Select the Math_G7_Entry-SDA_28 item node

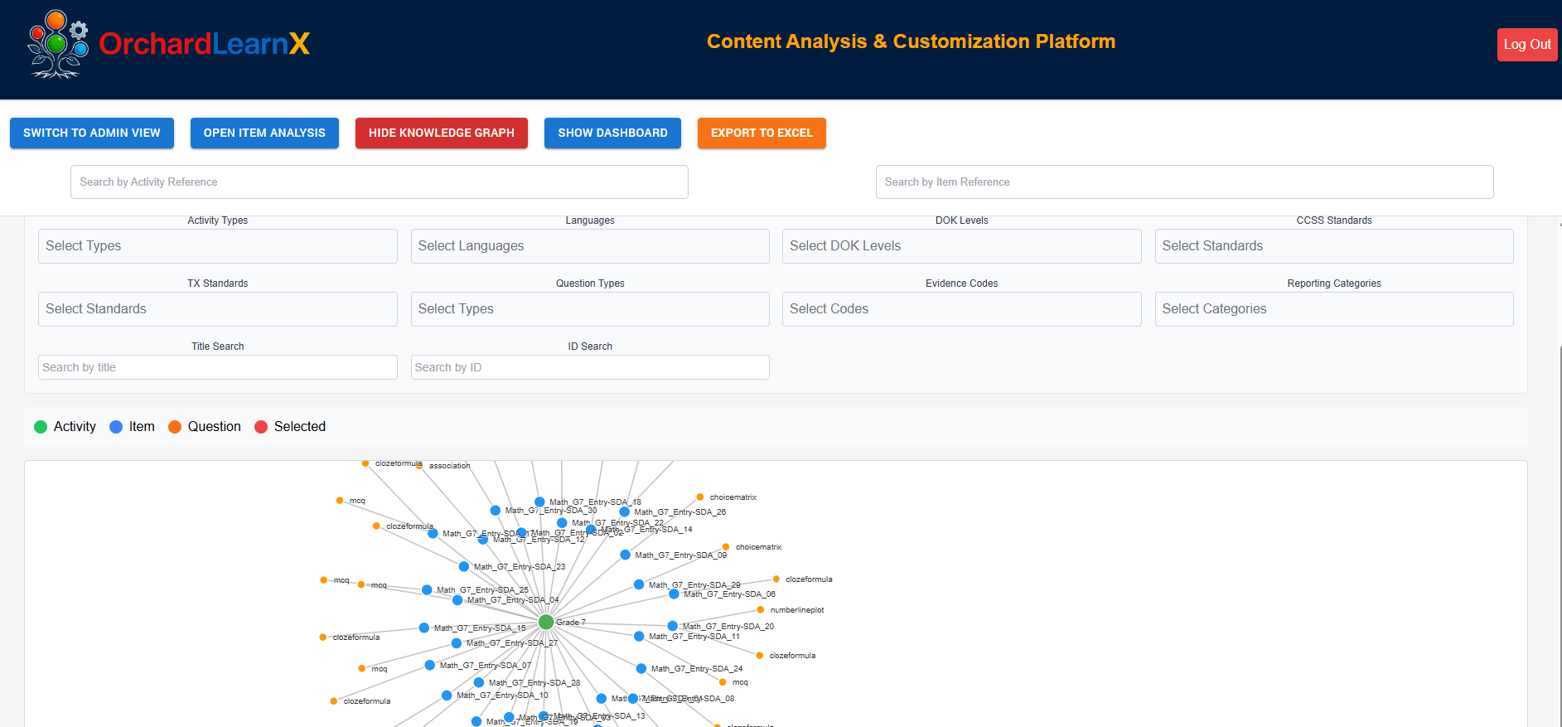[x=479, y=683]
